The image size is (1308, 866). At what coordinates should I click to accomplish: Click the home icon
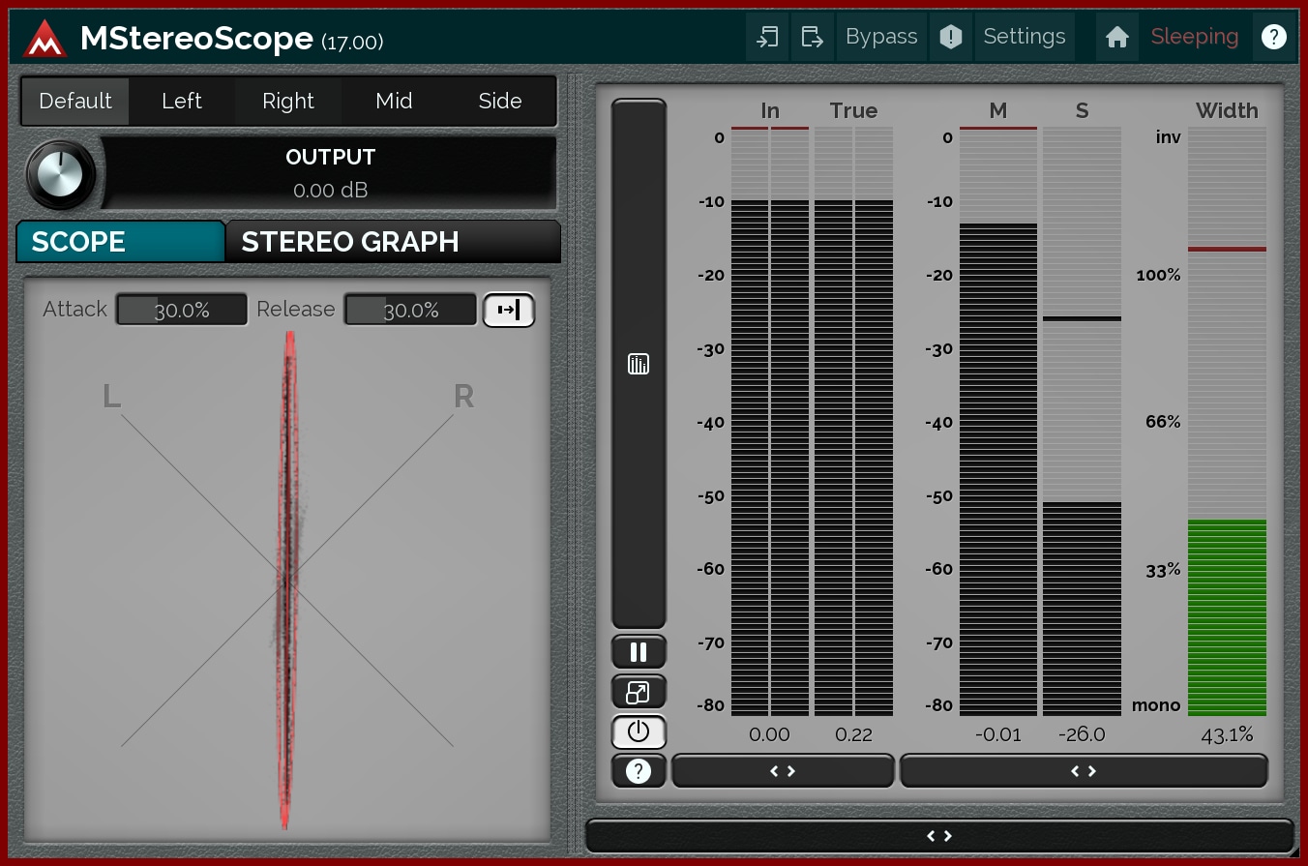[1117, 38]
